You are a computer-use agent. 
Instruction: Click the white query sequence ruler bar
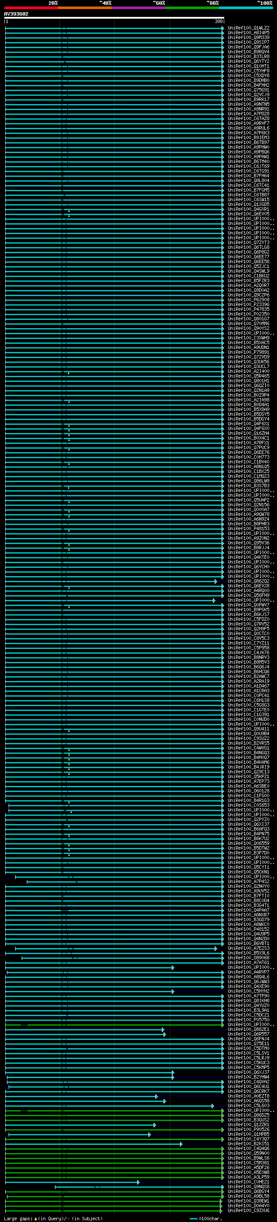click(x=114, y=18)
